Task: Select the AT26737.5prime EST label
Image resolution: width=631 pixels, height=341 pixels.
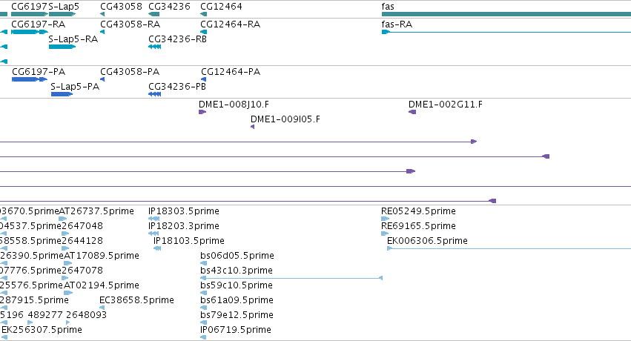Action: point(96,211)
